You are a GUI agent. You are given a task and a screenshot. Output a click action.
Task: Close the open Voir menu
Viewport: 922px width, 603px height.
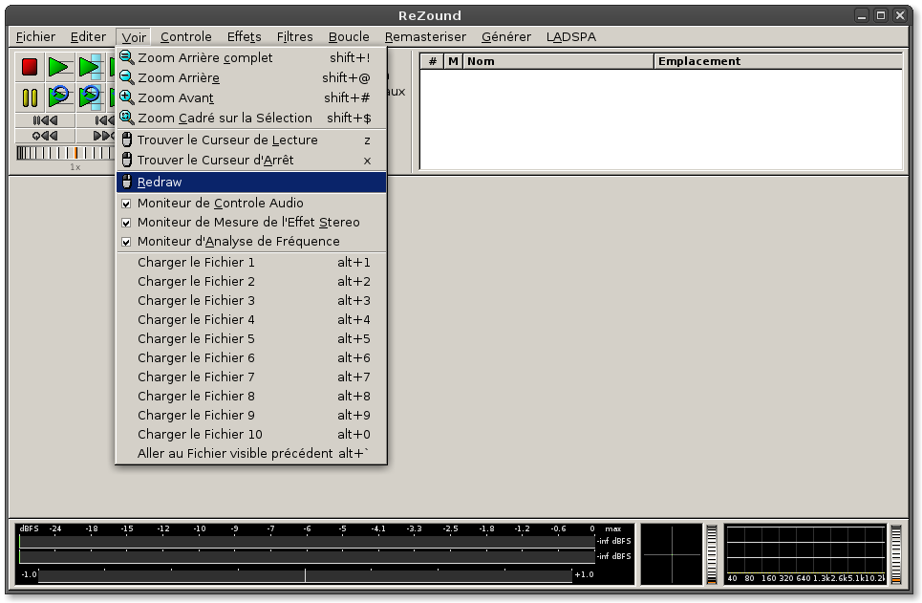[x=134, y=37]
